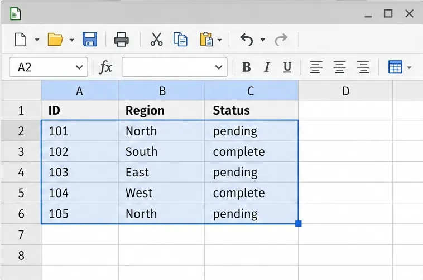Open the Name Box dropdown chevron
Image resolution: width=423 pixels, height=280 pixels.
point(79,67)
